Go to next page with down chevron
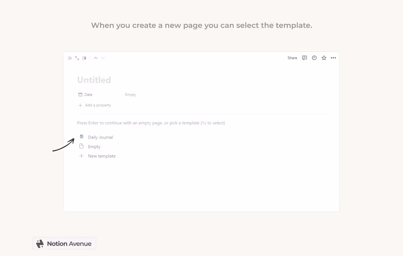 [x=103, y=58]
